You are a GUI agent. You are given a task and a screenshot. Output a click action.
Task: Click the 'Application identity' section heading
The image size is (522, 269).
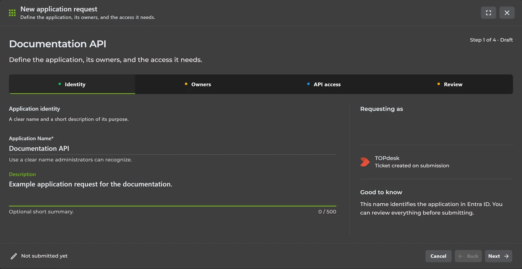pyautogui.click(x=34, y=109)
